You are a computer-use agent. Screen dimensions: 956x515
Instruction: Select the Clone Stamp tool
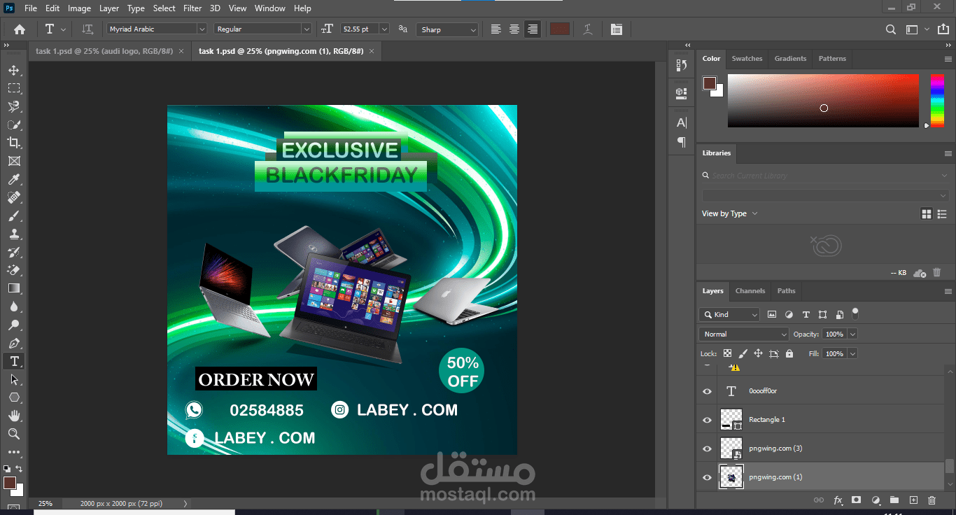(x=13, y=234)
